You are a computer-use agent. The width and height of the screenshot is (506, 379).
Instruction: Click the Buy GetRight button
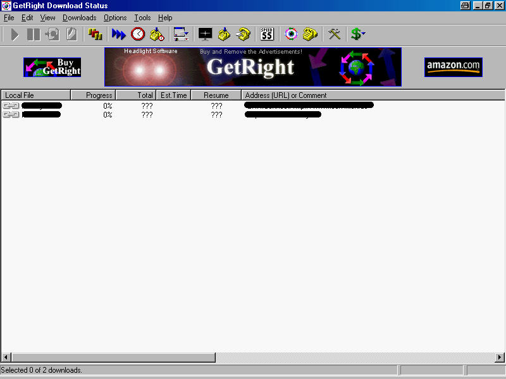point(52,67)
